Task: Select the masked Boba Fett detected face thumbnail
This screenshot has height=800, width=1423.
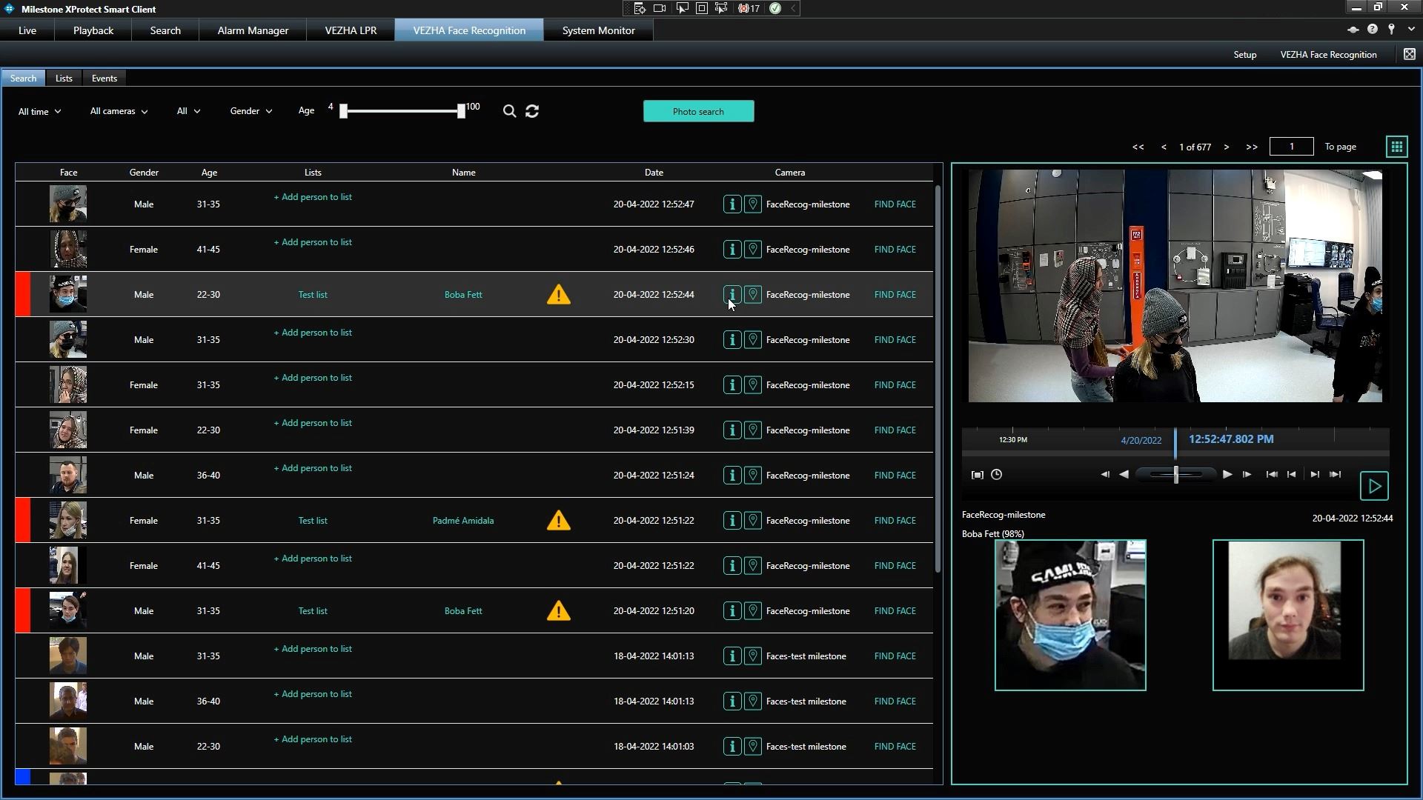Action: click(1070, 616)
